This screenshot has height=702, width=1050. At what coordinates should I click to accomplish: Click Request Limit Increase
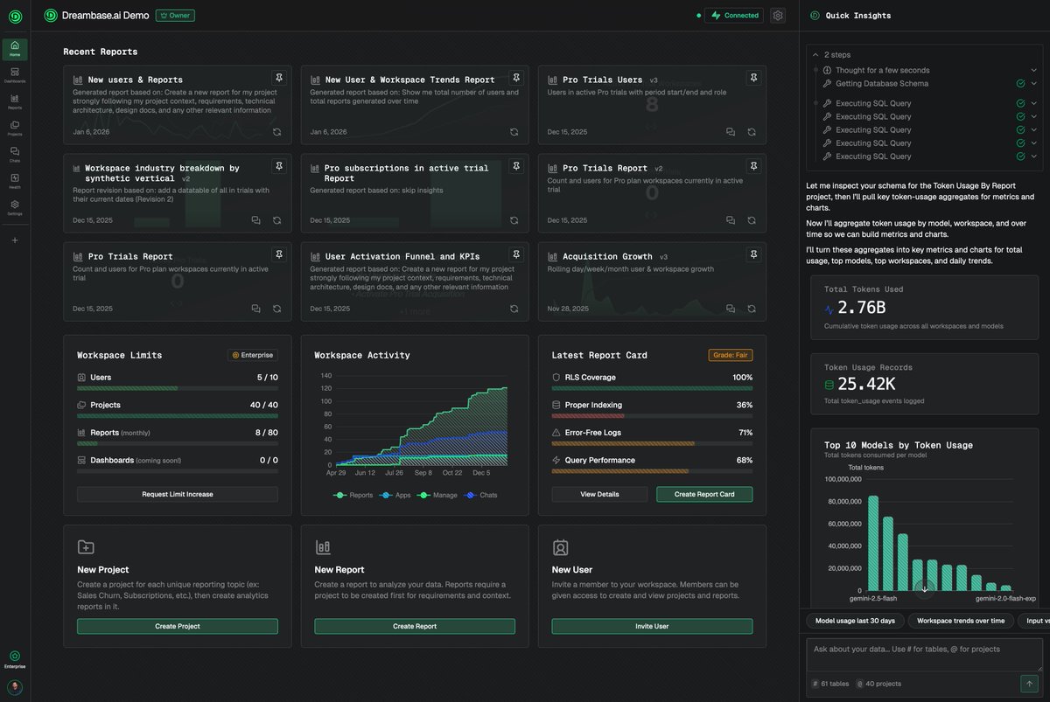178,495
